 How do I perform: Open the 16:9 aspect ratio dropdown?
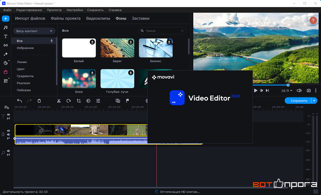pyautogui.click(x=287, y=91)
